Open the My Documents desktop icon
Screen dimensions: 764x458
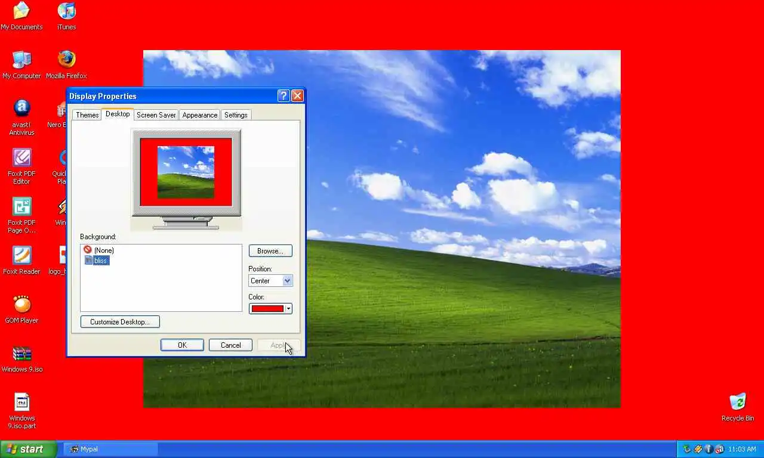[x=21, y=16]
